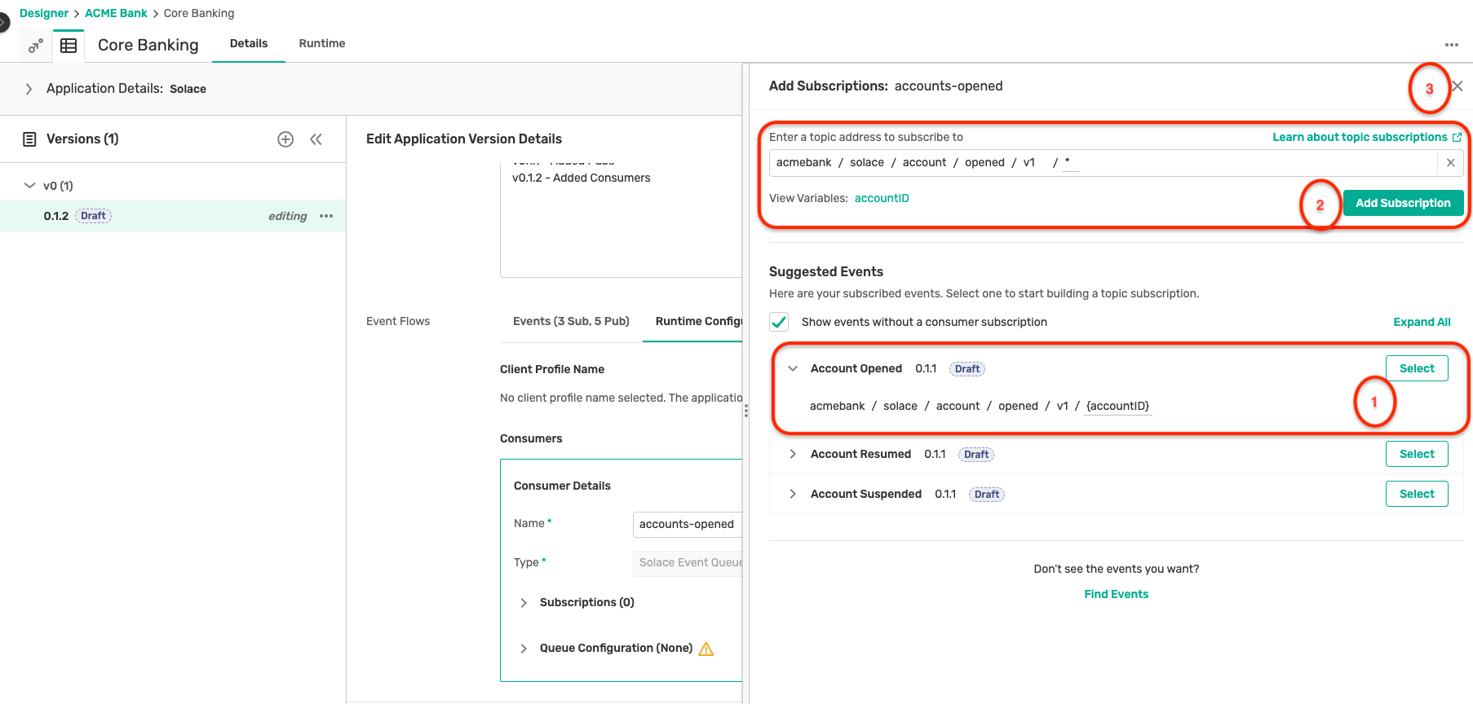Click the accountID variable link

882,198
